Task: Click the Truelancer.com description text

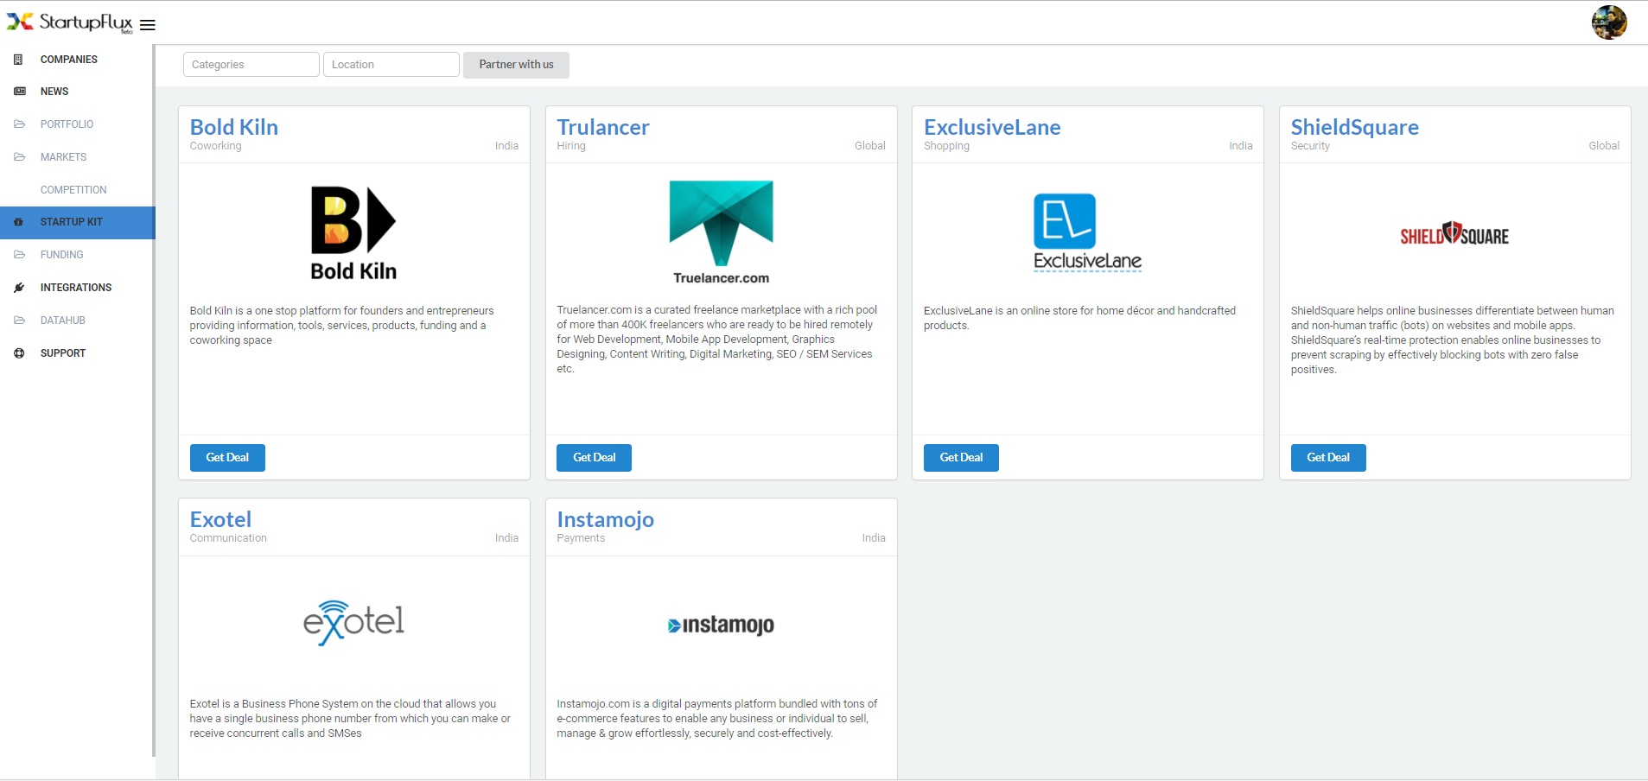Action: click(x=717, y=340)
